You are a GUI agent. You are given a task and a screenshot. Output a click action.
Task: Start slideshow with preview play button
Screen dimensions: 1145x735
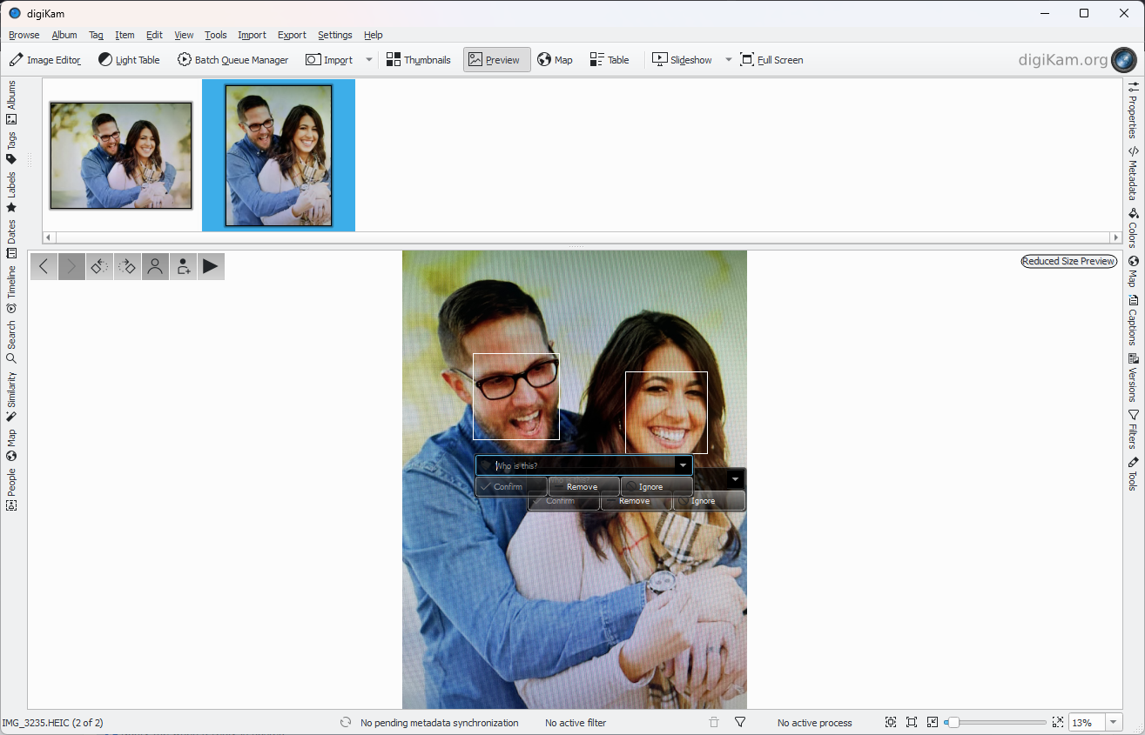click(x=211, y=267)
